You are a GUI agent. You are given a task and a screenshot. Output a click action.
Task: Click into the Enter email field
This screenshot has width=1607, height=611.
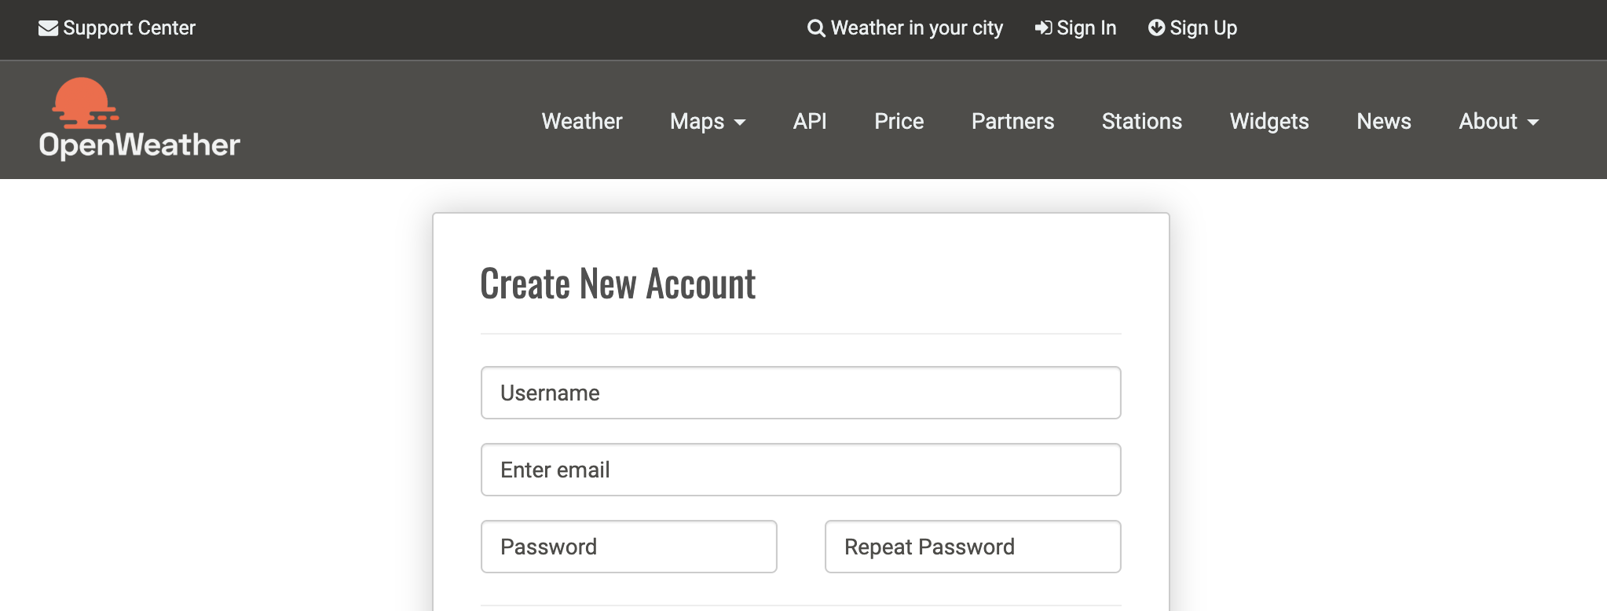(800, 470)
